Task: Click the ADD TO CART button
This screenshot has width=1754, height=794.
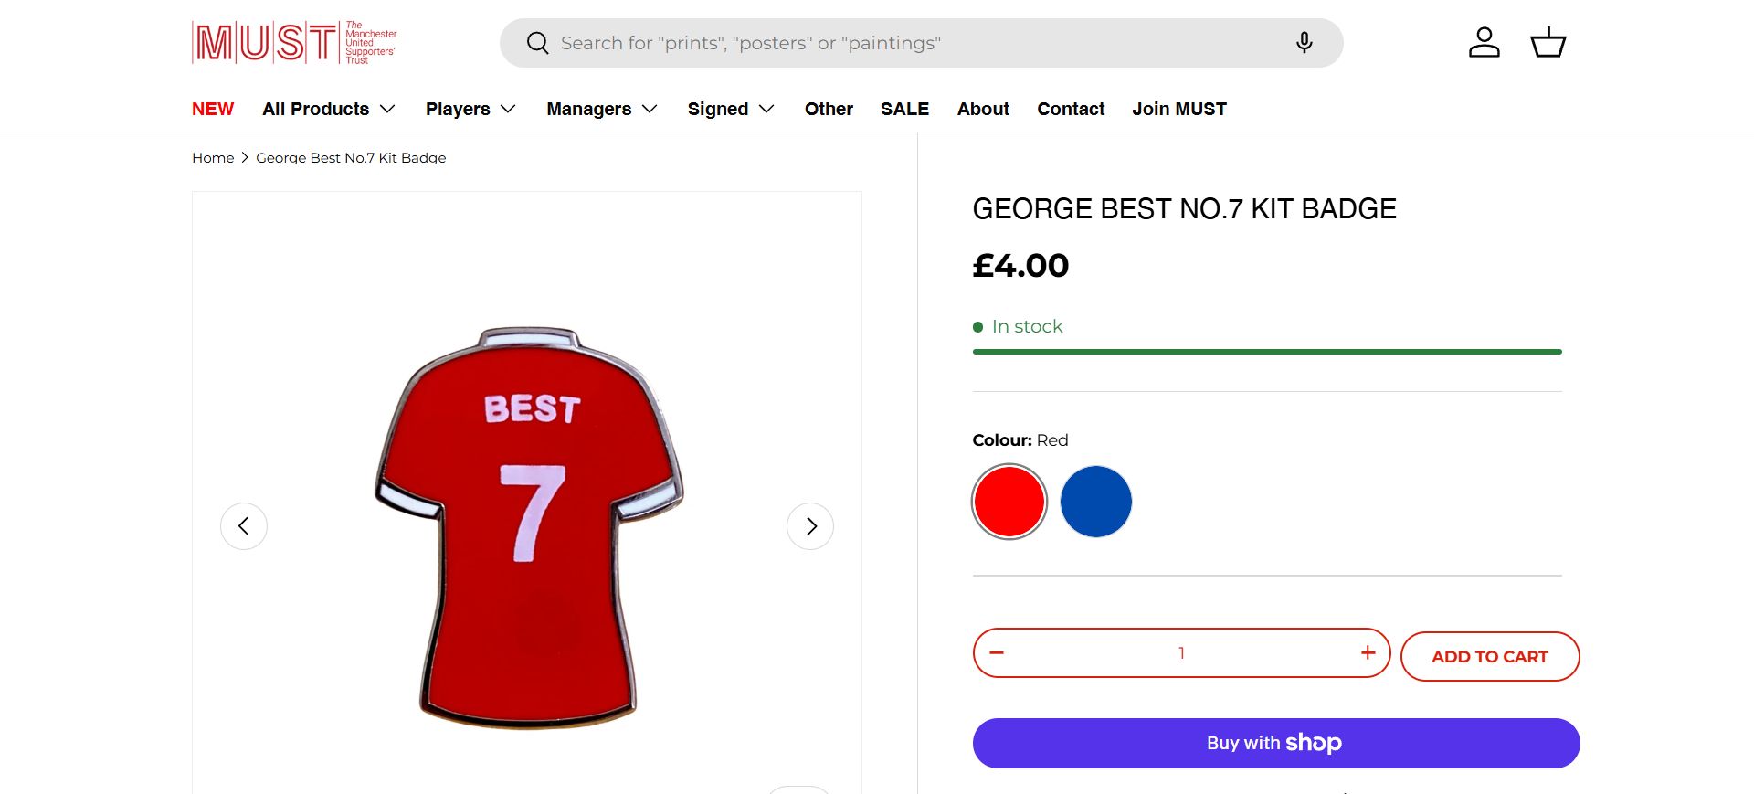Action: 1489,656
